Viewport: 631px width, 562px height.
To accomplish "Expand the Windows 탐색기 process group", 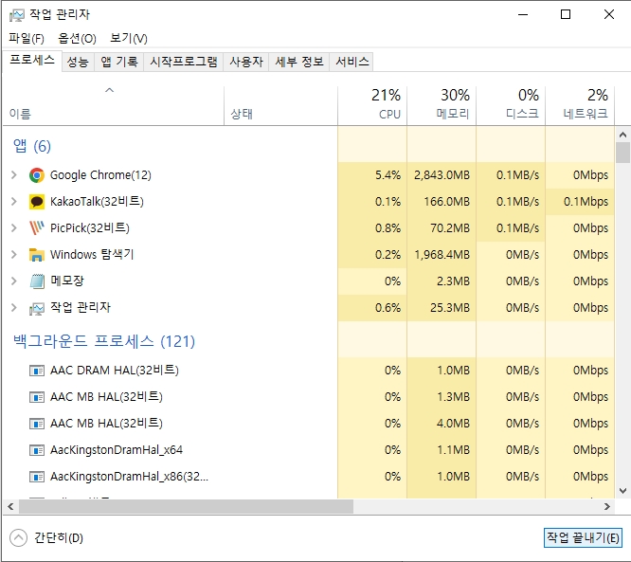I will pyautogui.click(x=13, y=254).
